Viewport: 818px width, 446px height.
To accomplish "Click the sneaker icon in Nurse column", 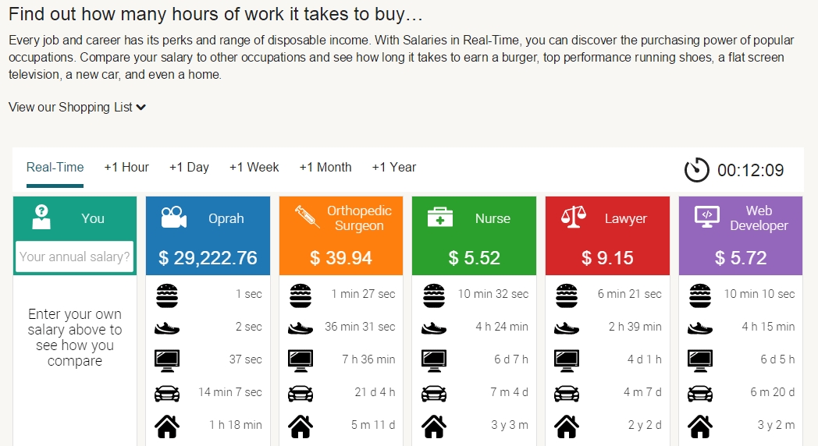I will click(x=434, y=328).
